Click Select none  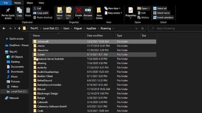[161, 13]
